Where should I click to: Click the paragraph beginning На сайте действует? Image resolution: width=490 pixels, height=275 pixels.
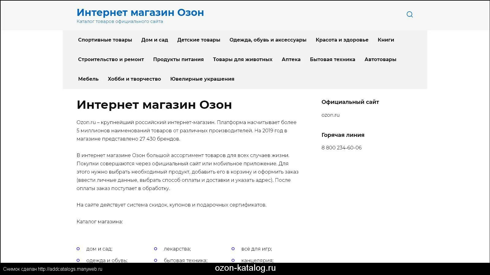click(x=171, y=205)
